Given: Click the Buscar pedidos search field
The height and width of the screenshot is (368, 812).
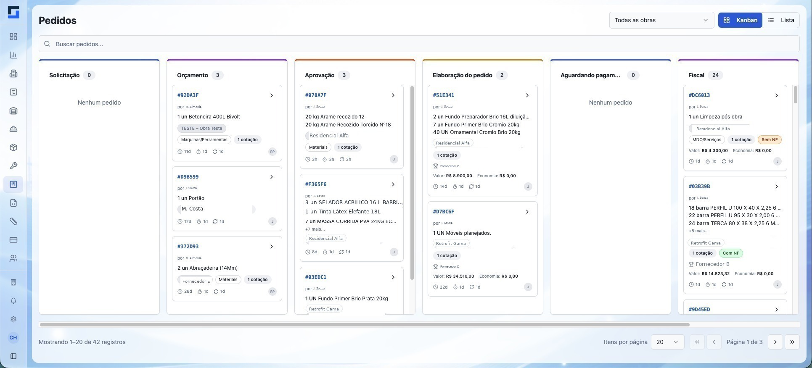Looking at the screenshot, I should (419, 44).
